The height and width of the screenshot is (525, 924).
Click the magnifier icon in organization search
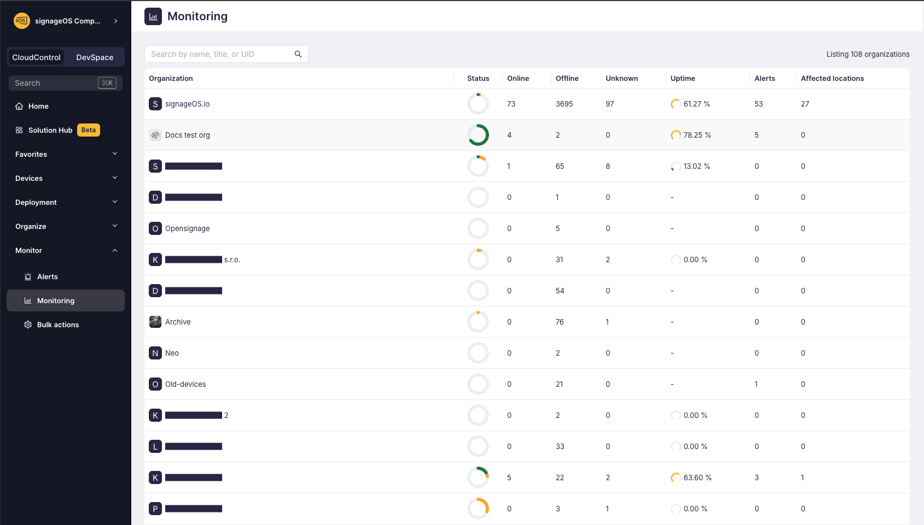[298, 54]
